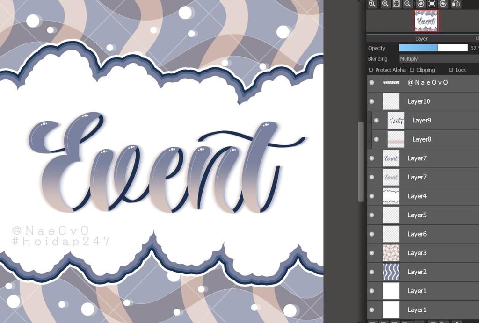Viewport: 479px width, 323px height.
Task: Click the Flip Canvas icon
Action: [x=456, y=4]
